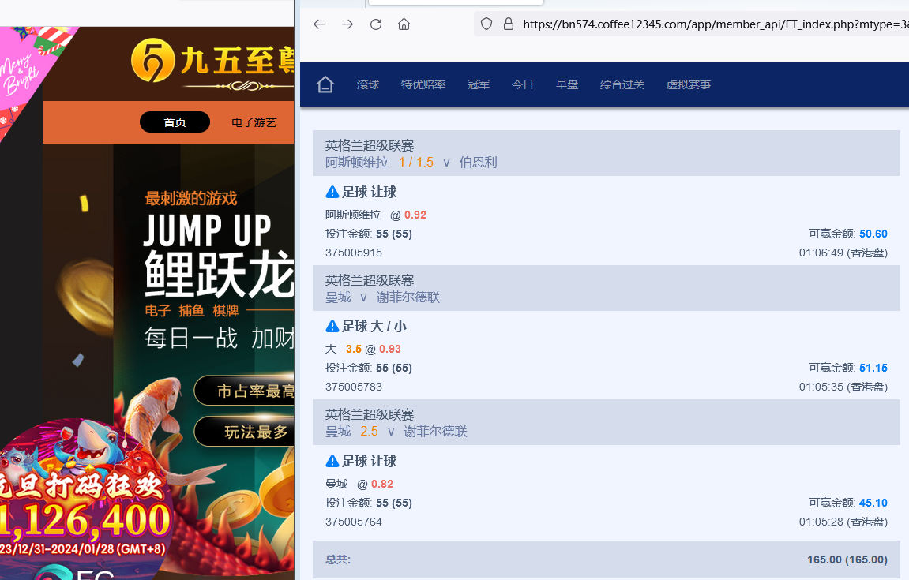Screen dimensions: 909x580
Task: Switch to the 冠军 tab
Action: (x=479, y=84)
